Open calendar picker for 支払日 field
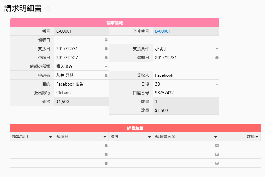The image size is (265, 177). click(x=106, y=49)
